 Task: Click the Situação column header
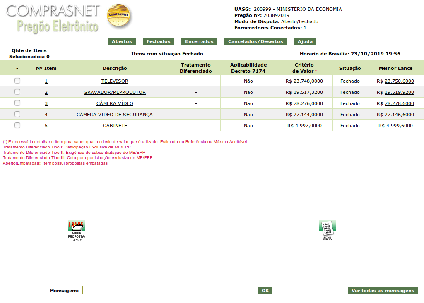(x=350, y=68)
